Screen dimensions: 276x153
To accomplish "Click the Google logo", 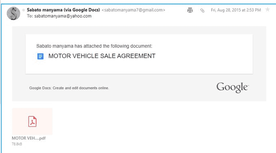I will [x=233, y=87].
